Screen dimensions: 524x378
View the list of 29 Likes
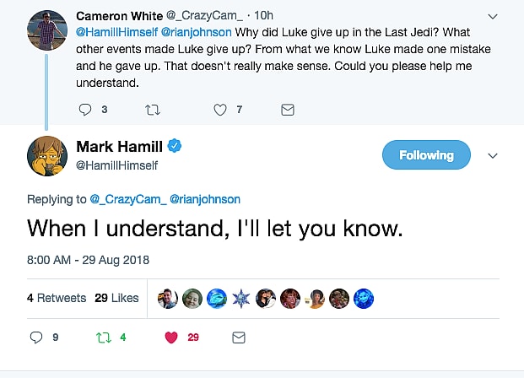(116, 298)
